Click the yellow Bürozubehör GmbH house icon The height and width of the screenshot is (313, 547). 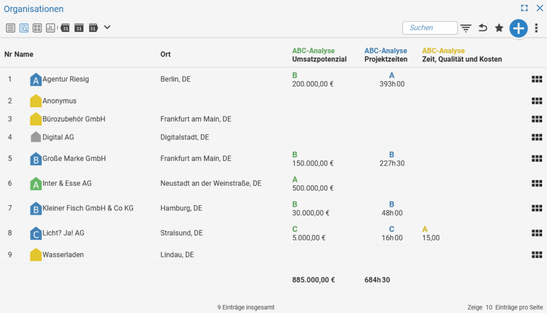pyautogui.click(x=36, y=119)
